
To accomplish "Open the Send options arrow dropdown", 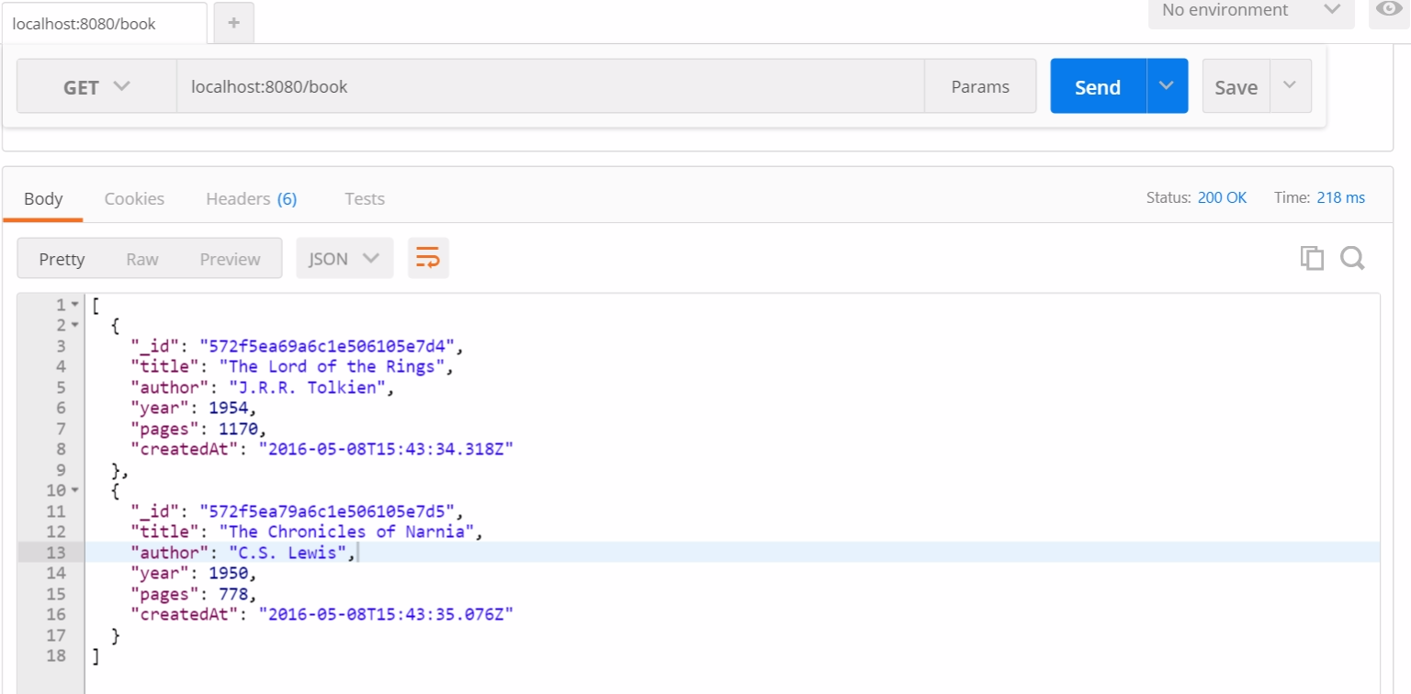I will 1167,86.
